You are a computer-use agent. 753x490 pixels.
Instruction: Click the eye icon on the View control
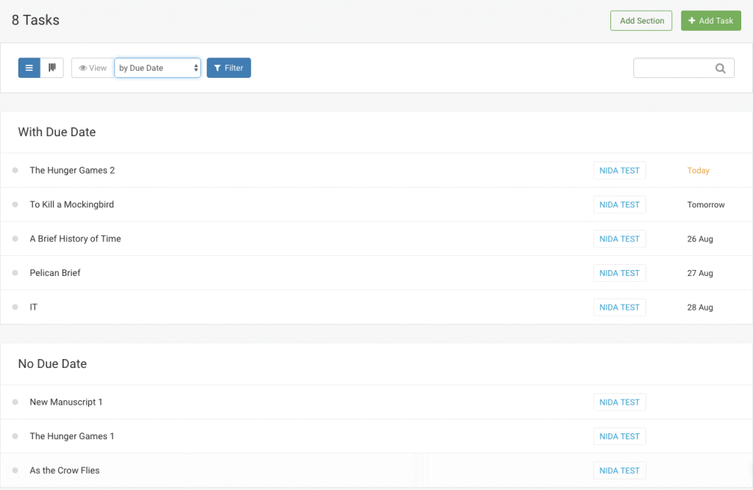click(x=83, y=68)
